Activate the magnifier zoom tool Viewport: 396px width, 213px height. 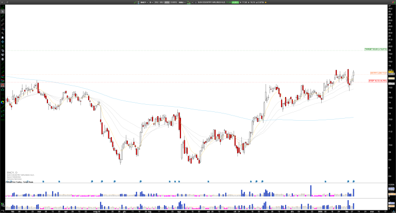coord(3,32)
